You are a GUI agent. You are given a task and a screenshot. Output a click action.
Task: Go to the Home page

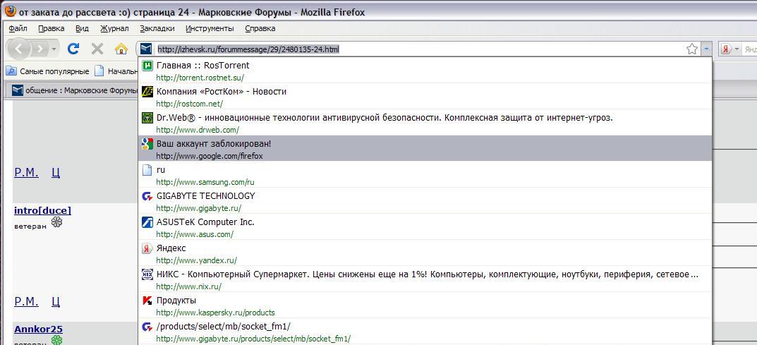tap(121, 49)
